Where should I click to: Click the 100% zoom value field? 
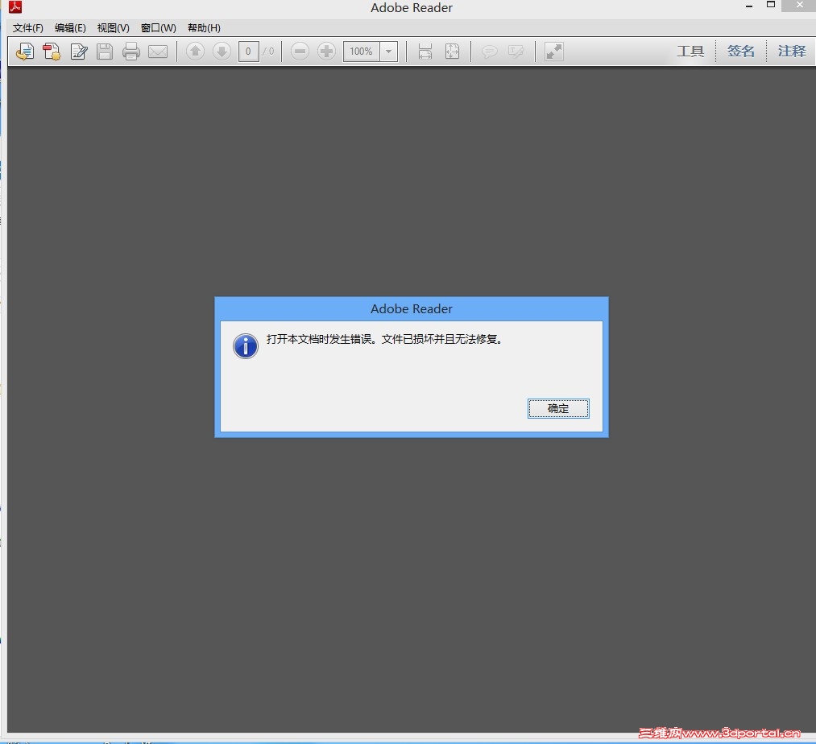pyautogui.click(x=361, y=52)
